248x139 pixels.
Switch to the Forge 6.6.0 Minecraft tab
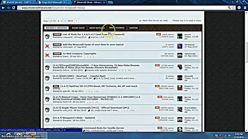pyautogui.click(x=54, y=2)
